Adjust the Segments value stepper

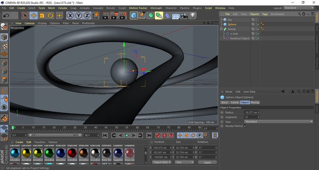[258, 117]
